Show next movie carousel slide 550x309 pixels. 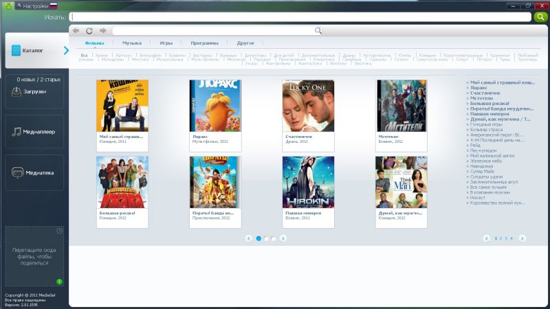click(x=283, y=238)
